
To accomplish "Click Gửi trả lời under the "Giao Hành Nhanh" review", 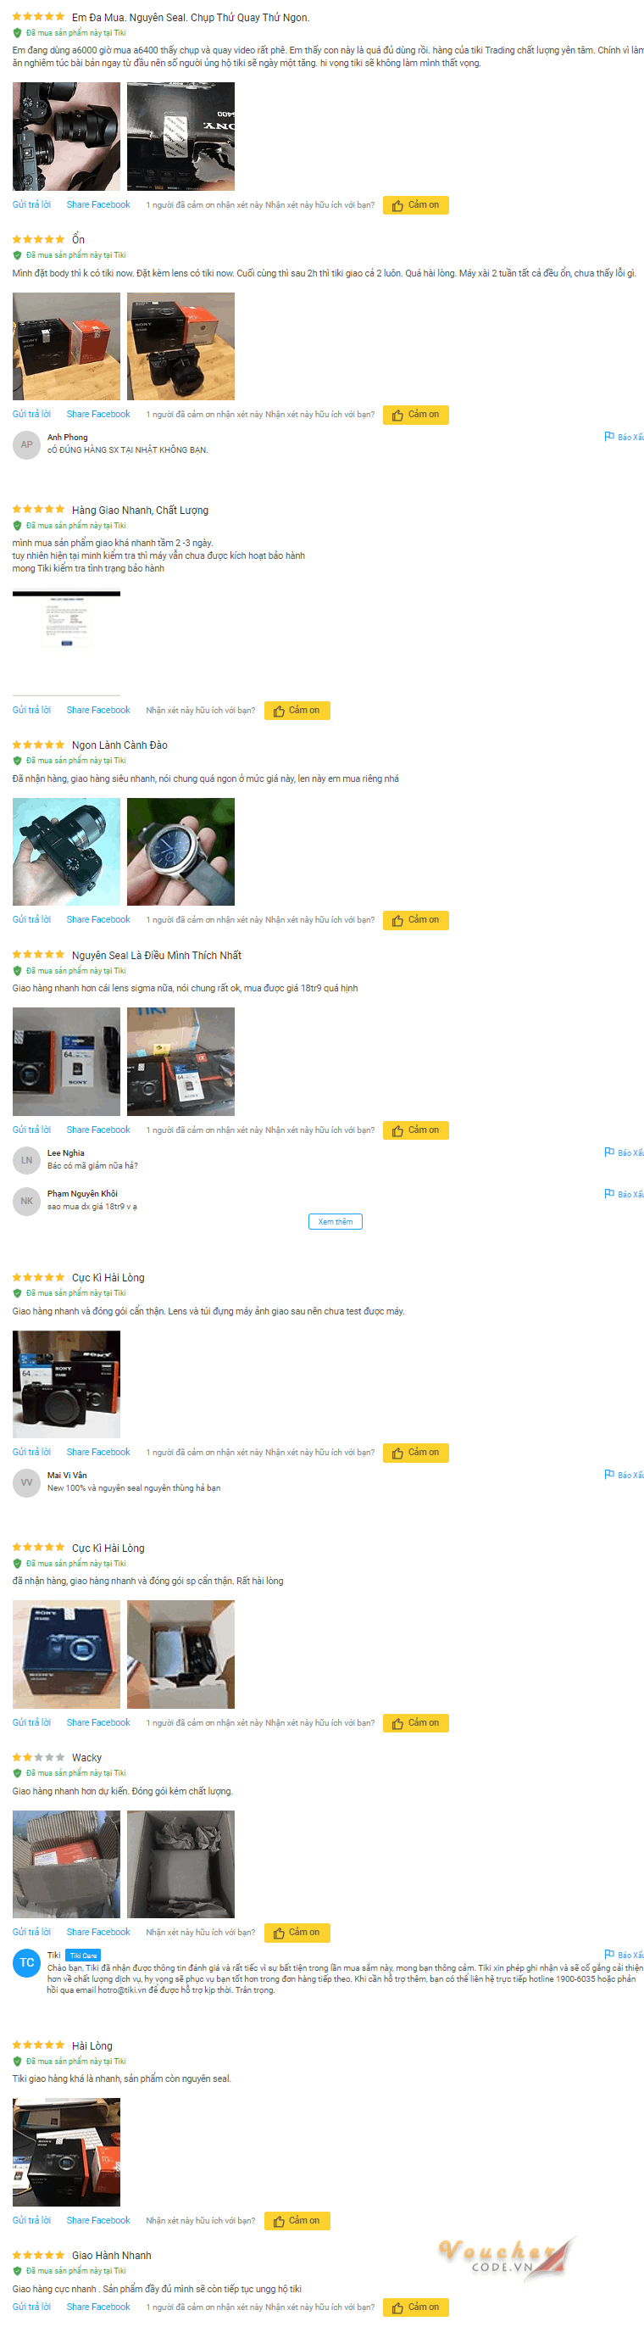I will 31,2307.
